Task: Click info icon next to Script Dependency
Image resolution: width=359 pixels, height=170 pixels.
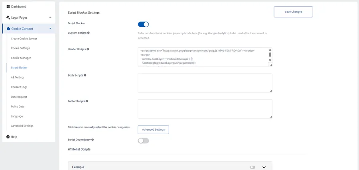Action: tap(93, 140)
